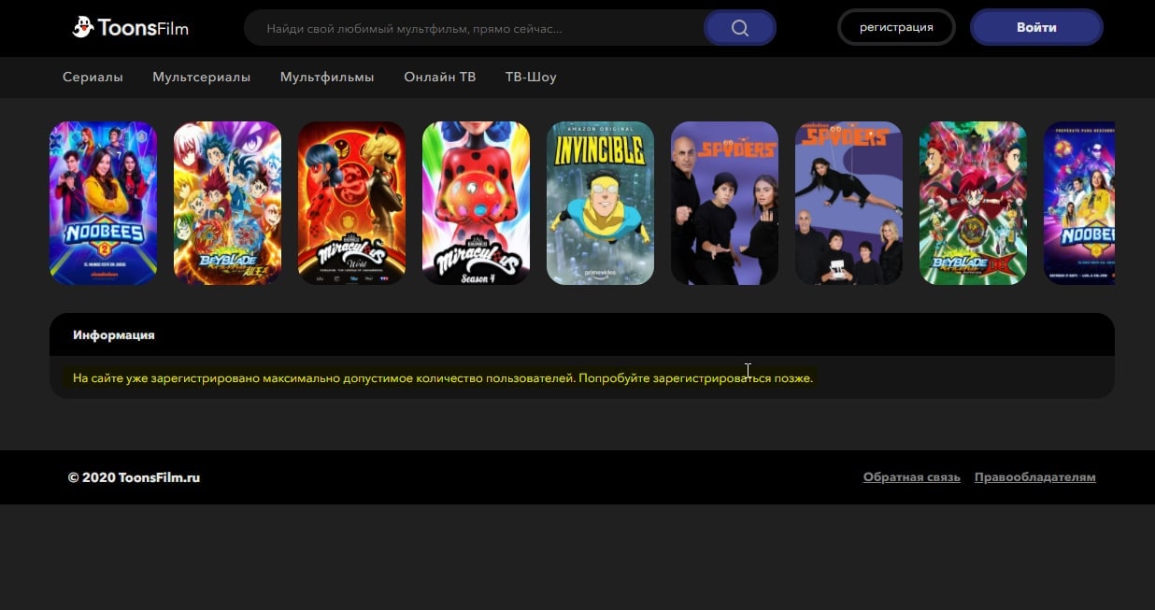Open the Spyders poster with hanging girl

pyautogui.click(x=848, y=203)
